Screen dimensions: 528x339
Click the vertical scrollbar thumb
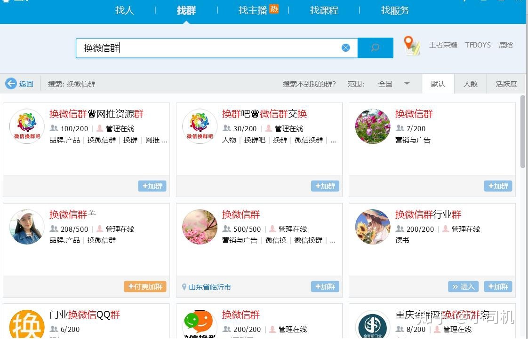pos(523,131)
